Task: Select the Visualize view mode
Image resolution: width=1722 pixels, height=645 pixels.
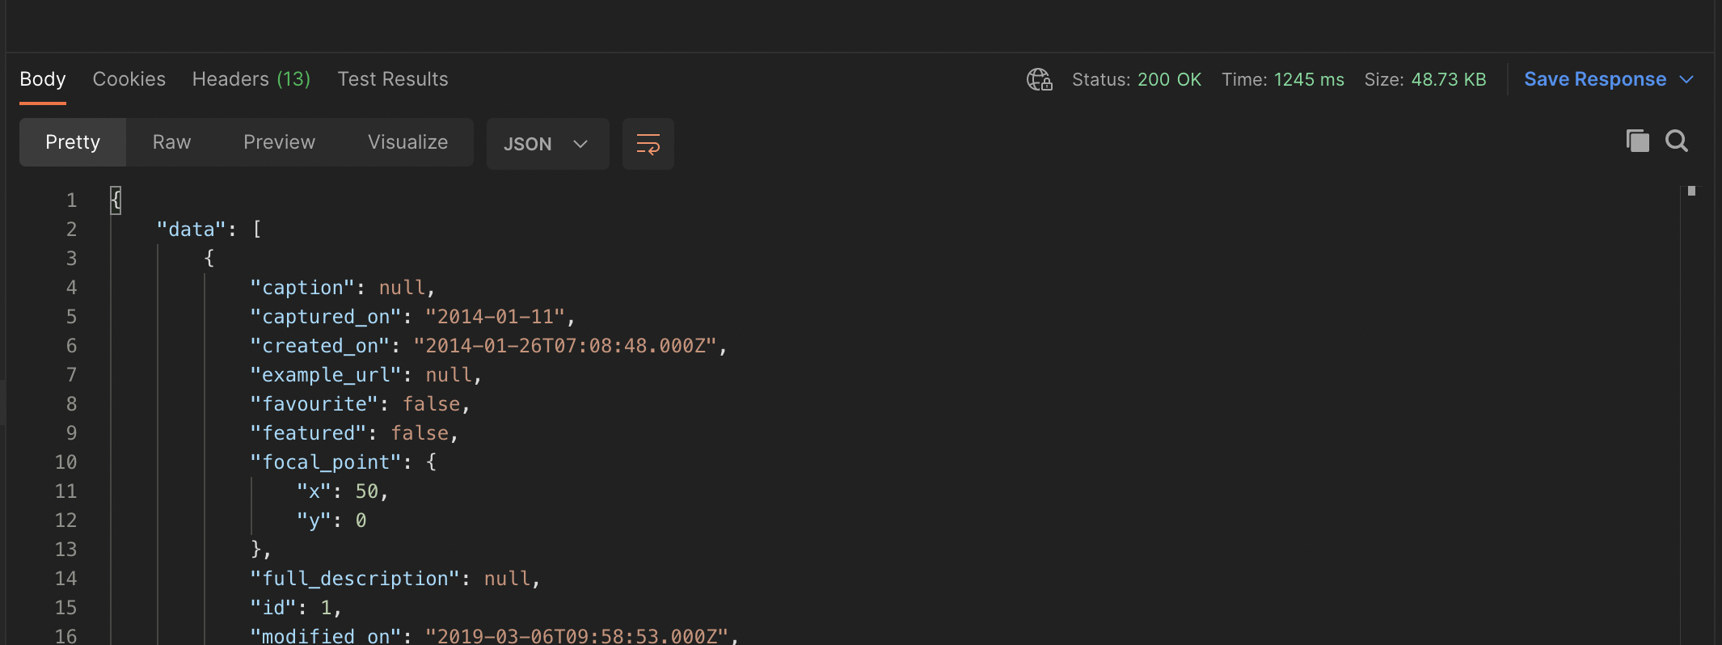Action: (407, 142)
